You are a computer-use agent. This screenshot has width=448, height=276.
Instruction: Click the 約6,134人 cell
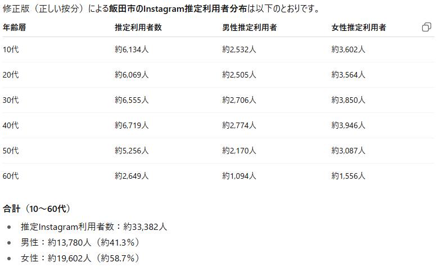tap(132, 49)
